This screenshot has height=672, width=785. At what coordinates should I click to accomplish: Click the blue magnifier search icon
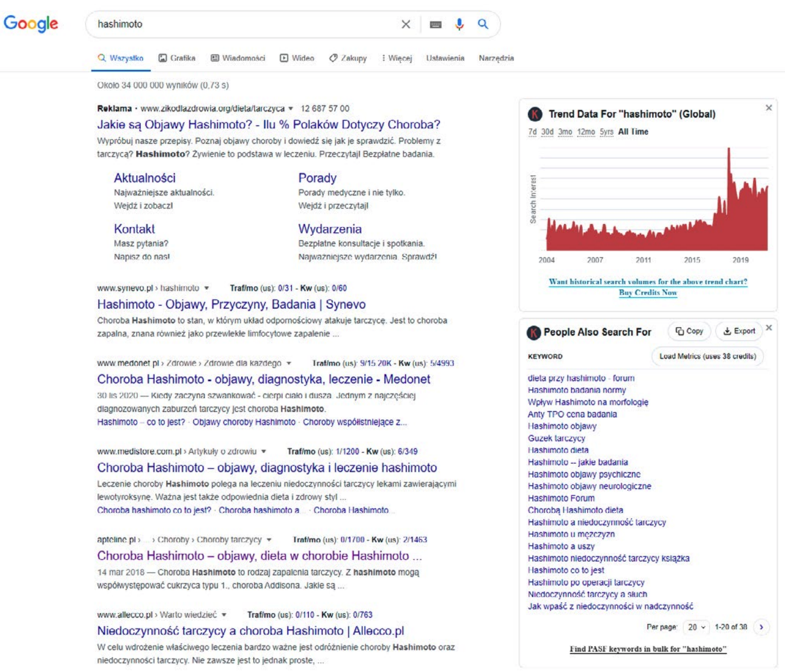point(483,24)
